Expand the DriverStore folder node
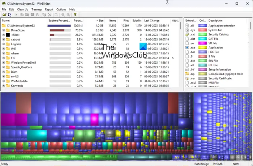The width and height of the screenshot is (253, 166). point(3,30)
